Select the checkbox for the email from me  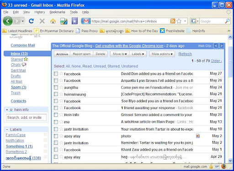pos(56,122)
